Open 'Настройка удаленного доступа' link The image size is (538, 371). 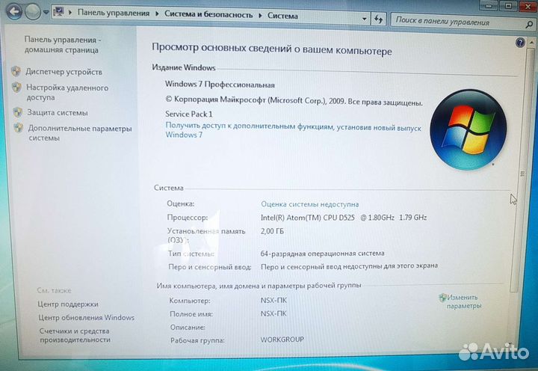pyautogui.click(x=67, y=93)
